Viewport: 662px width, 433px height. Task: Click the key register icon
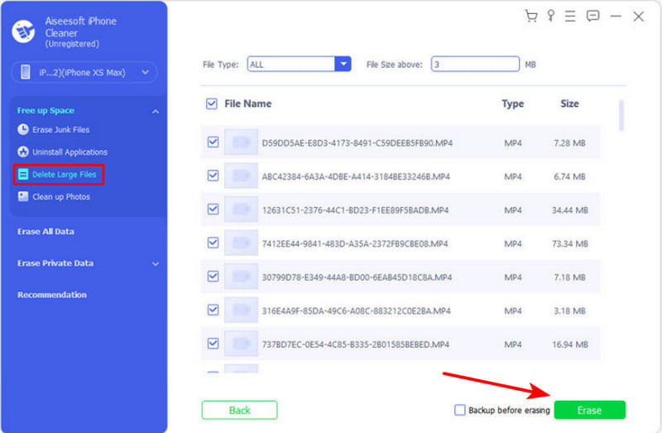[552, 17]
